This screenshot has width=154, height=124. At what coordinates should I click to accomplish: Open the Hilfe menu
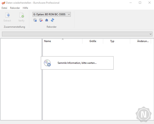(x=25, y=8)
